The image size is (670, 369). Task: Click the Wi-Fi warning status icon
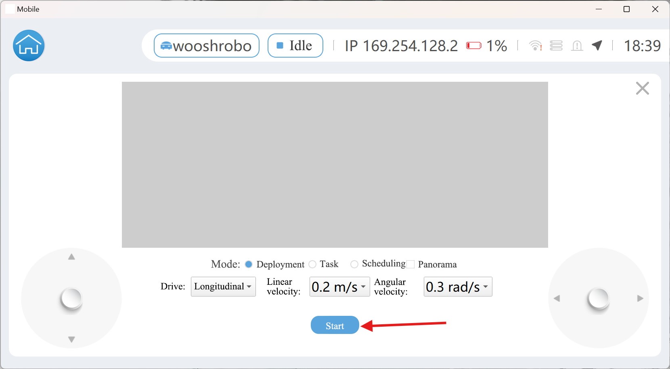tap(535, 46)
